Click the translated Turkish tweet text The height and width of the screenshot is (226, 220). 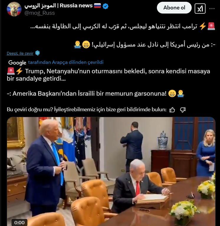coord(108,82)
